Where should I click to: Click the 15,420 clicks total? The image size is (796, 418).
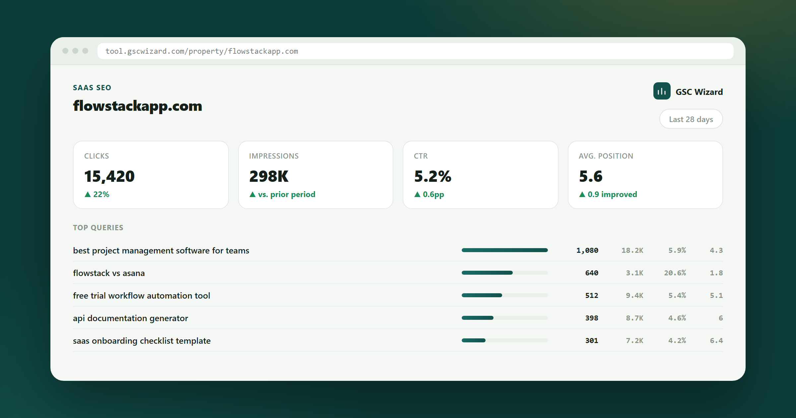click(x=109, y=176)
